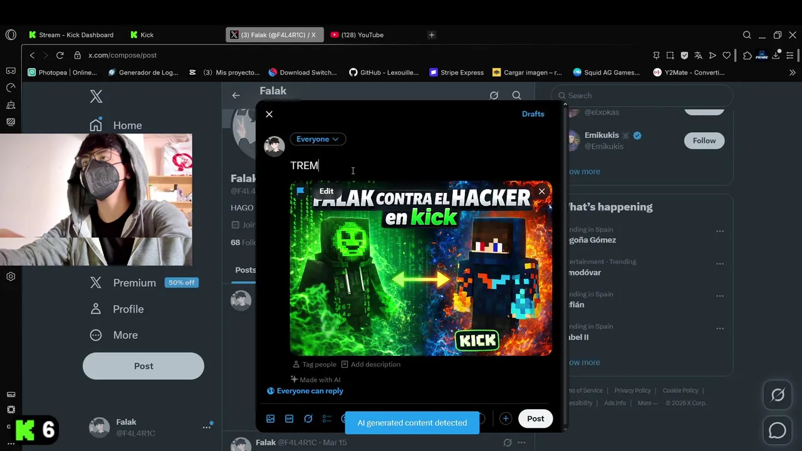Remove the attached image from post
This screenshot has height=451, width=802.
(542, 191)
